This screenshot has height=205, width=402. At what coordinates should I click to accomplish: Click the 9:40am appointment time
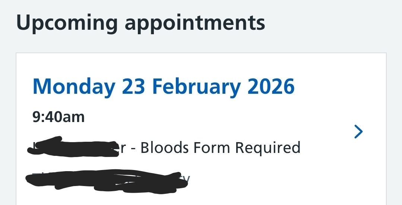pos(58,117)
